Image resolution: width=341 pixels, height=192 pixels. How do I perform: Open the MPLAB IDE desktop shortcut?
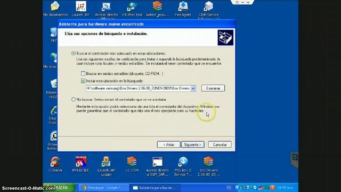[80, 164]
